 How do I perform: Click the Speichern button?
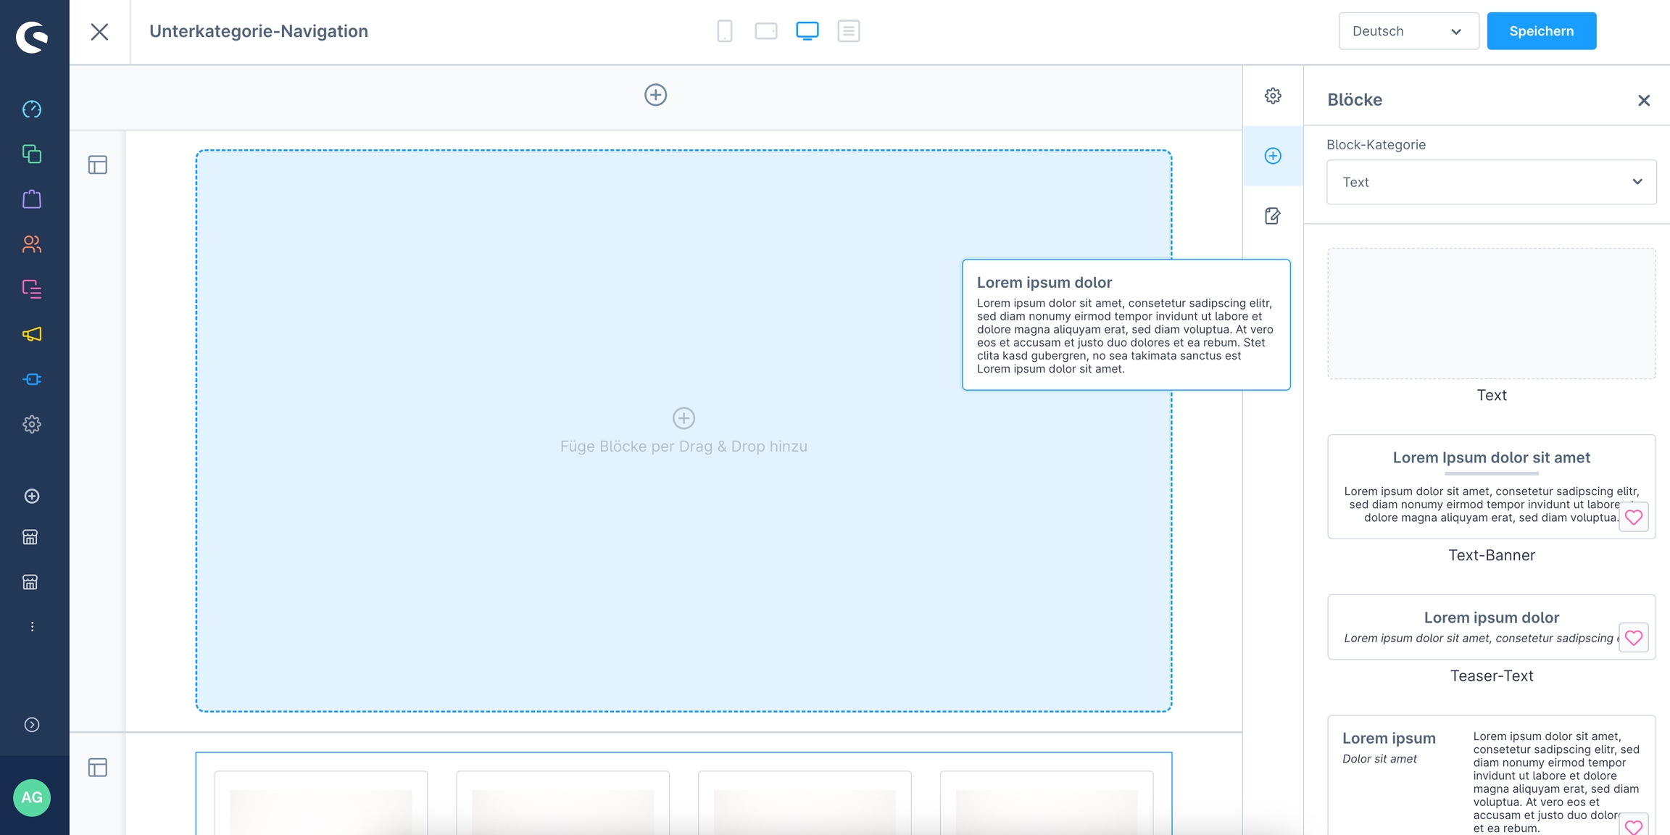[x=1541, y=31]
